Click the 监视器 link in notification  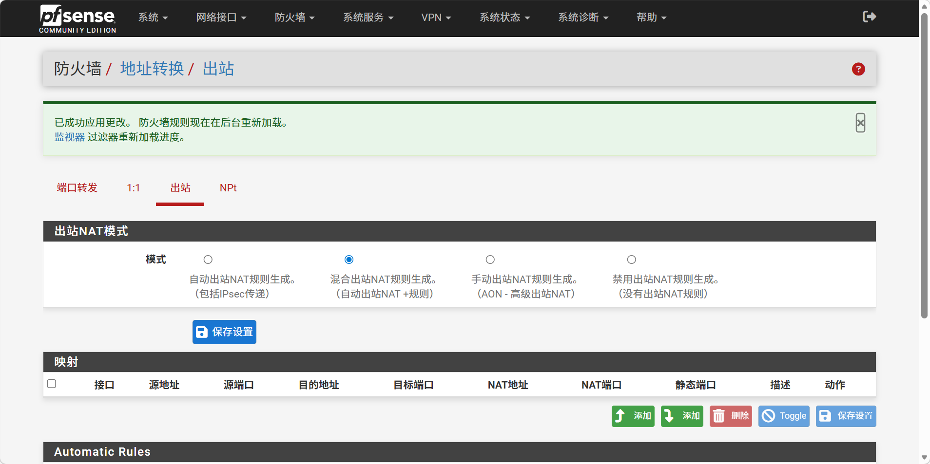coord(70,137)
